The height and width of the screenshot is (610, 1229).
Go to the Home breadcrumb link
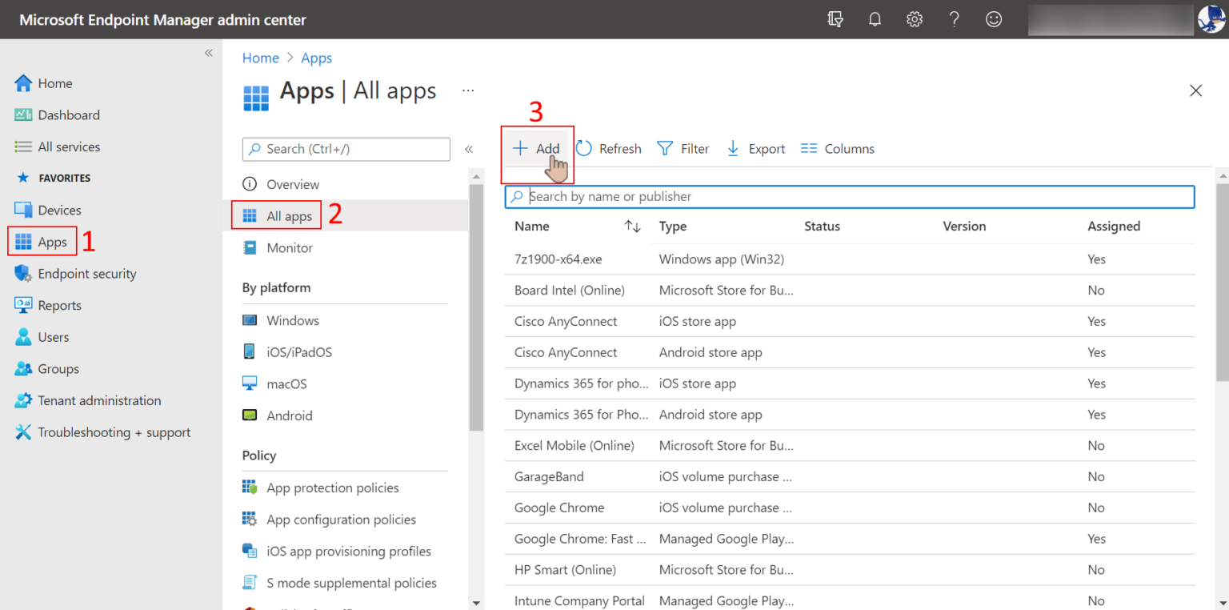(260, 58)
